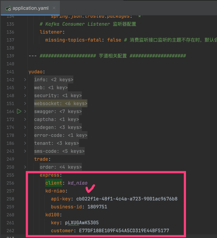Click the codegen <3 keys> folded placeholder
217x238 pixels.
click(x=70, y=127)
